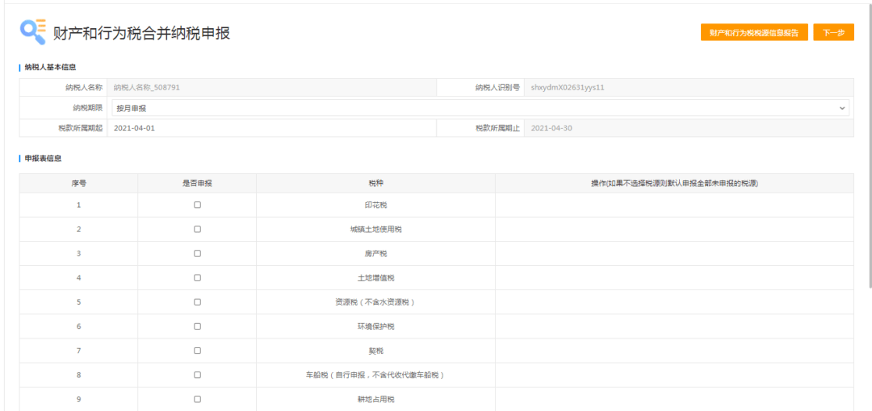Click the 税款所属期起 date field
Viewport: 872px width, 411px height.
click(x=270, y=128)
